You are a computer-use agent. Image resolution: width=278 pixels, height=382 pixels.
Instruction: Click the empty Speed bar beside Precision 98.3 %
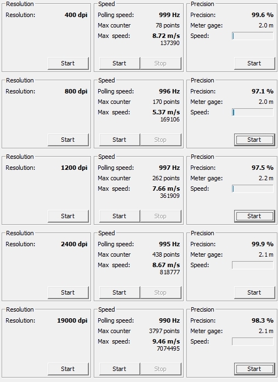pyautogui.click(x=253, y=341)
